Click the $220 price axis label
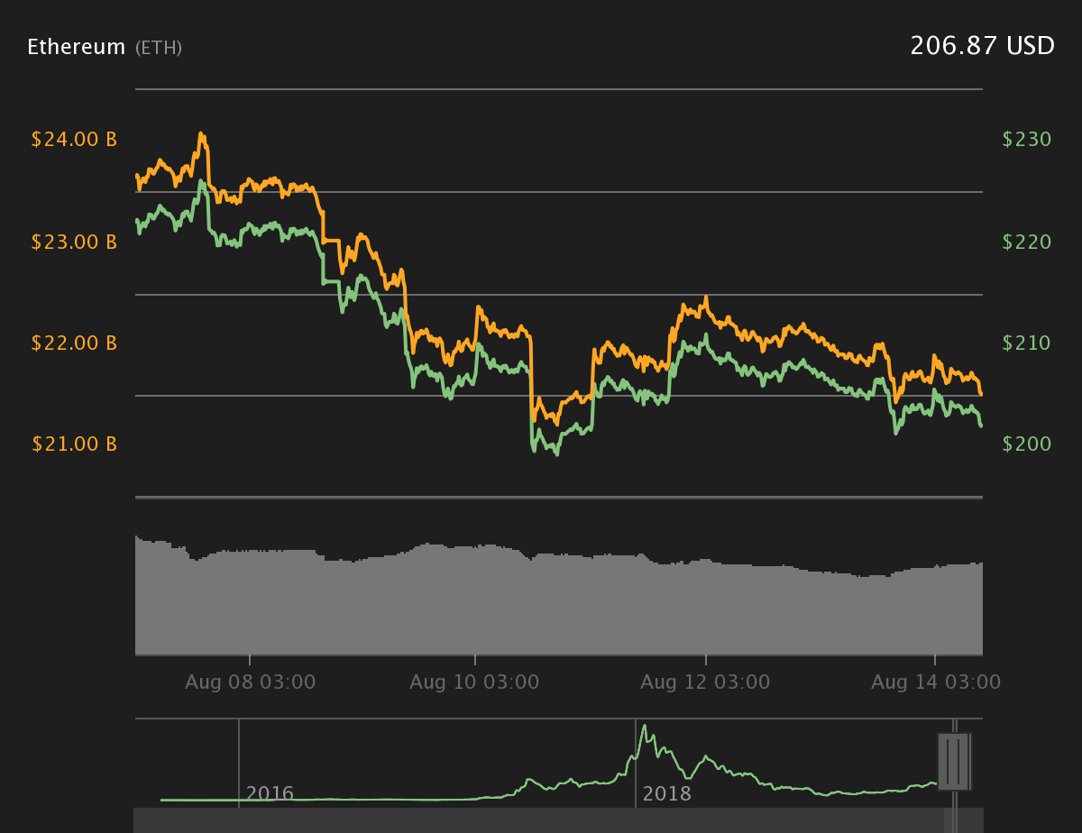The height and width of the screenshot is (833, 1082). point(1027,243)
